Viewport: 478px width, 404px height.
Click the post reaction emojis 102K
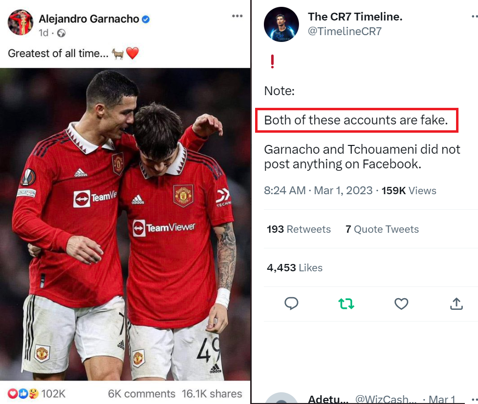tap(36, 394)
